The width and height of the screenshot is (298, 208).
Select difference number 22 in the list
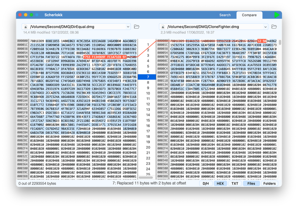coord(148,158)
